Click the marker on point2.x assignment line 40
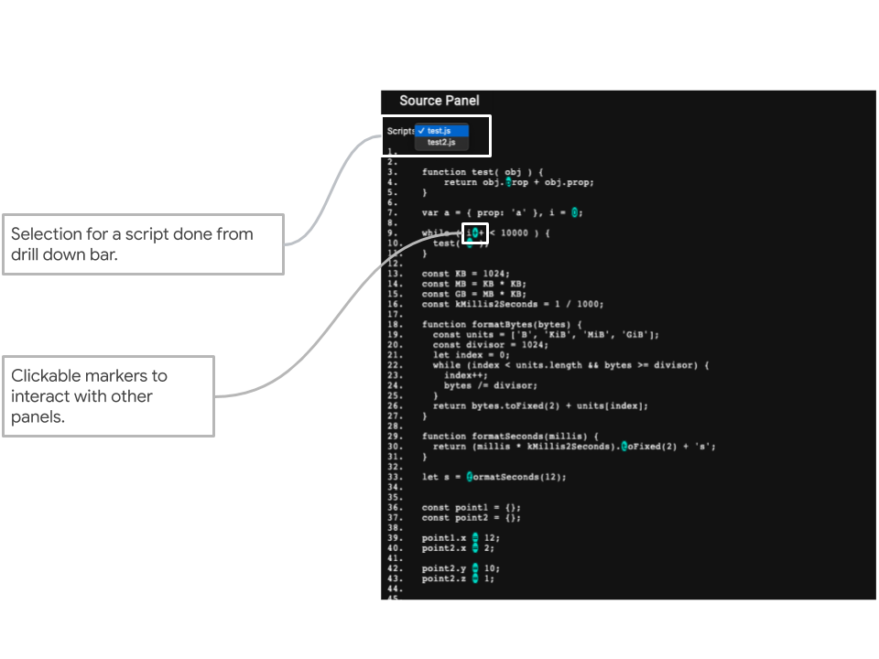This screenshot has width=879, height=659. pyautogui.click(x=475, y=547)
